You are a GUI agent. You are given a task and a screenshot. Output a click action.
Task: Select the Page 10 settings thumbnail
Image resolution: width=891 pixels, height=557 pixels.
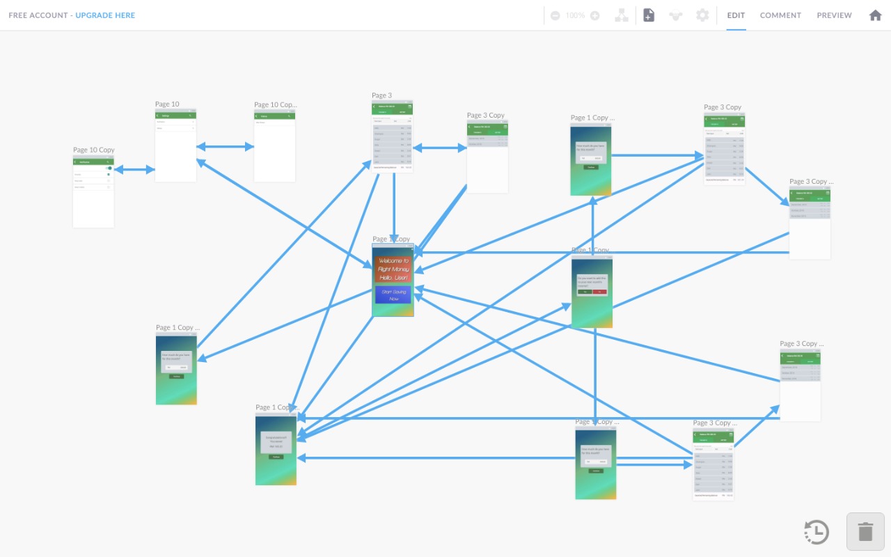175,146
